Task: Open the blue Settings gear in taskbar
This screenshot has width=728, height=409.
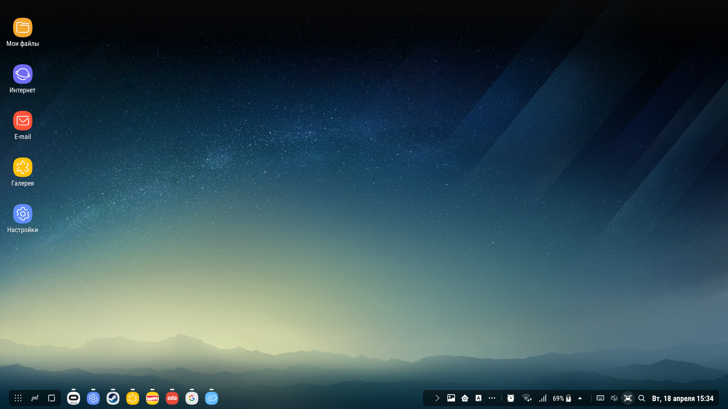Action: (x=93, y=398)
